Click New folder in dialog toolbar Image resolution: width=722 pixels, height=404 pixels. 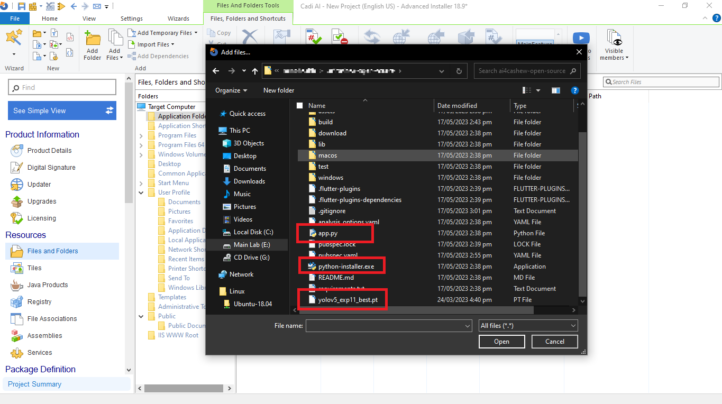pos(279,90)
